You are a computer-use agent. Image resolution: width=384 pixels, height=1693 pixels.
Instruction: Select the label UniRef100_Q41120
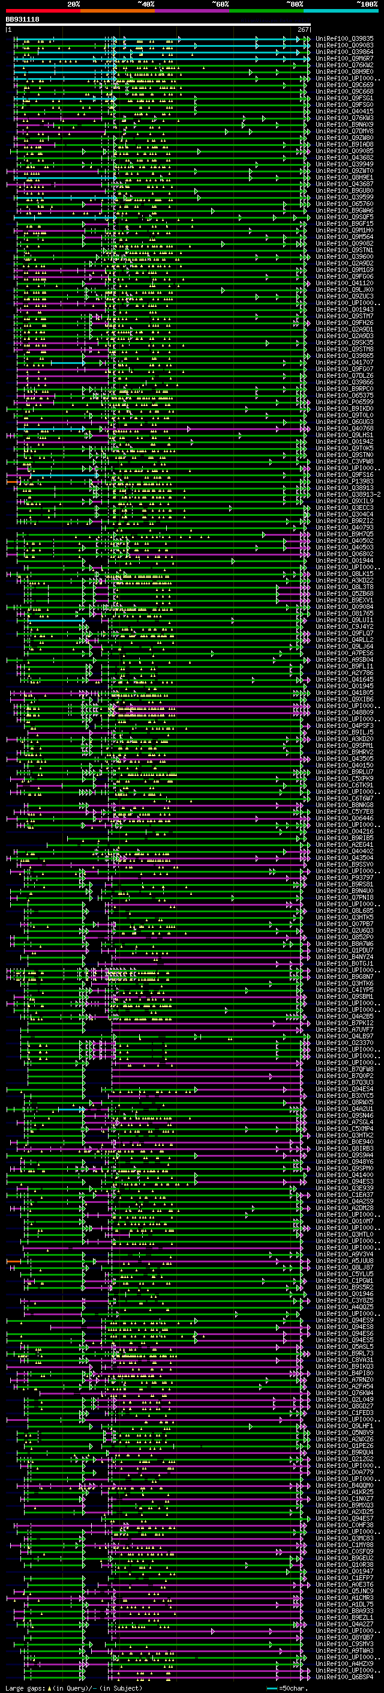pos(344,283)
